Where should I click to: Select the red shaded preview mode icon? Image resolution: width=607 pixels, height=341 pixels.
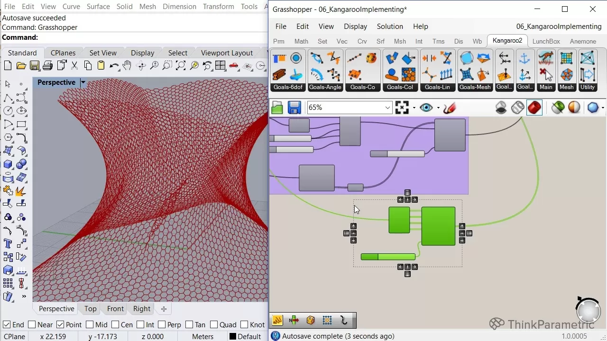[534, 108]
